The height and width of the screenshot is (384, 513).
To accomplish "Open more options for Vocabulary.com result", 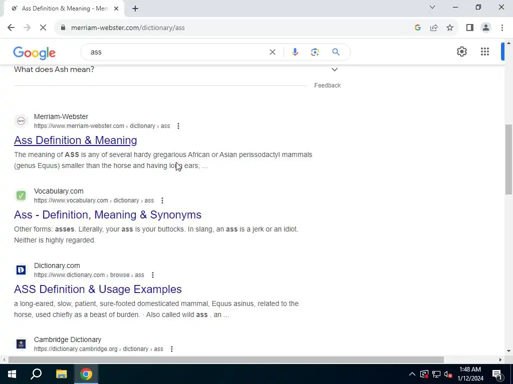I will pyautogui.click(x=162, y=200).
